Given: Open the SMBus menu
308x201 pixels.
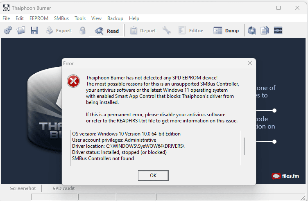Looking at the screenshot, I should (x=61, y=18).
